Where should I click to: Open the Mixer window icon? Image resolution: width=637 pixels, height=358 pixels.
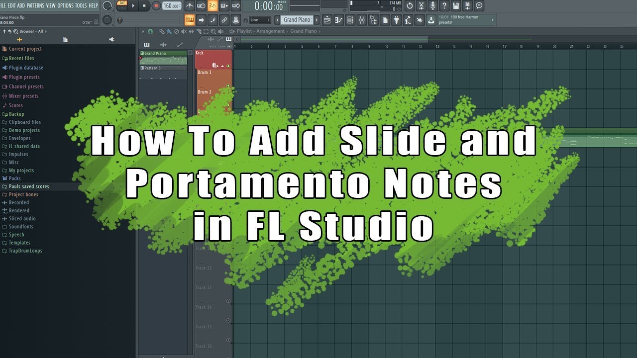point(362,20)
